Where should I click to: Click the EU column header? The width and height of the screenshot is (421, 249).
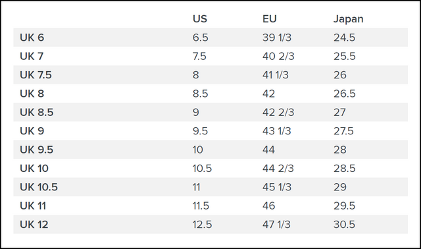tap(269, 19)
